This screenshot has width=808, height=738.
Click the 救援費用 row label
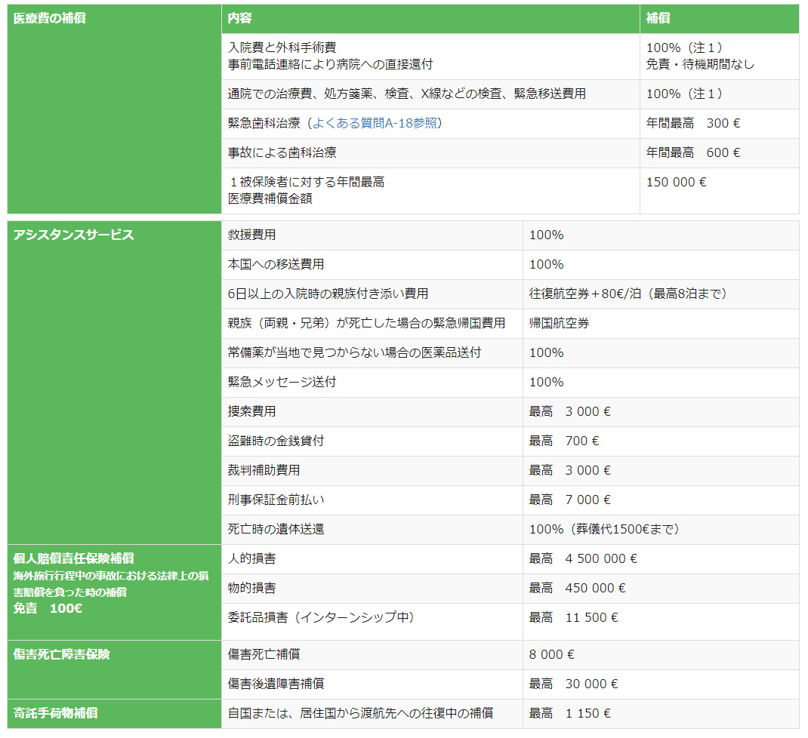tap(251, 235)
